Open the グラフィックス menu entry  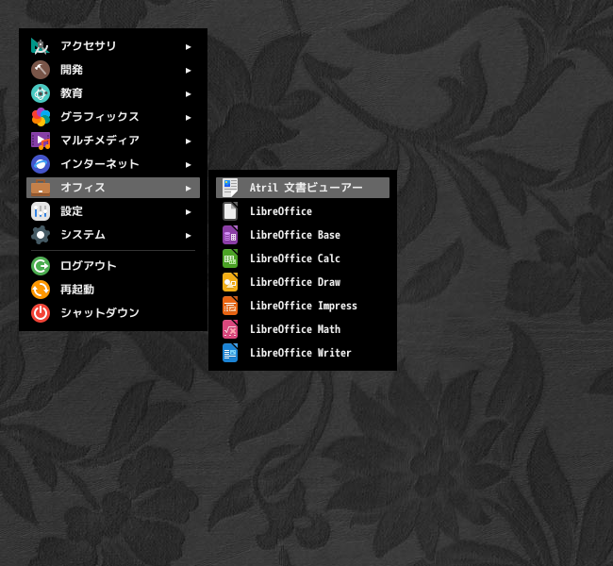[x=113, y=117]
